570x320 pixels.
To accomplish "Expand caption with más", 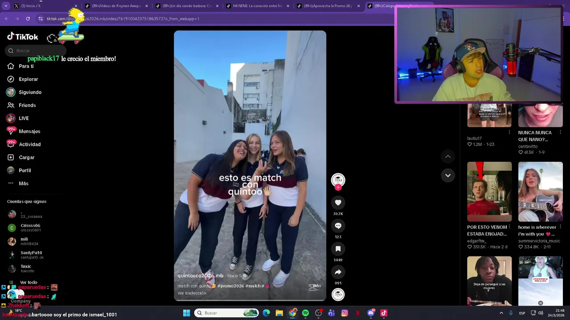I will pos(317,286).
